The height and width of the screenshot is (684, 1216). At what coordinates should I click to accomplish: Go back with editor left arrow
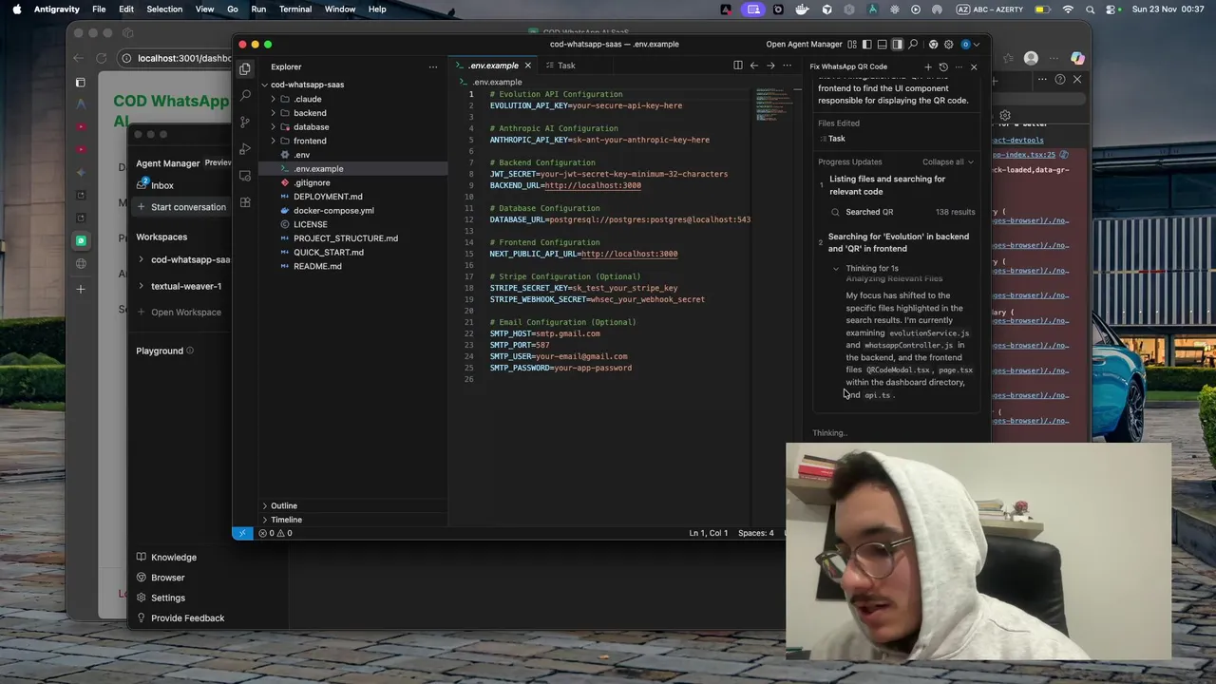pos(754,66)
